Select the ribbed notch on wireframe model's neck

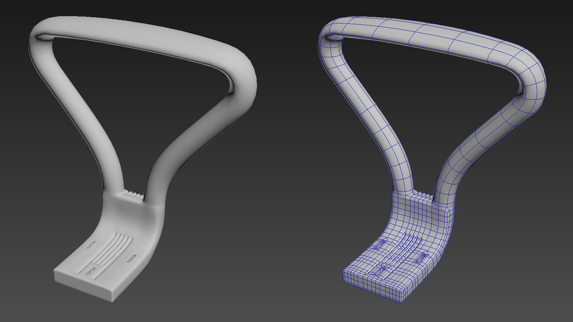(x=423, y=195)
